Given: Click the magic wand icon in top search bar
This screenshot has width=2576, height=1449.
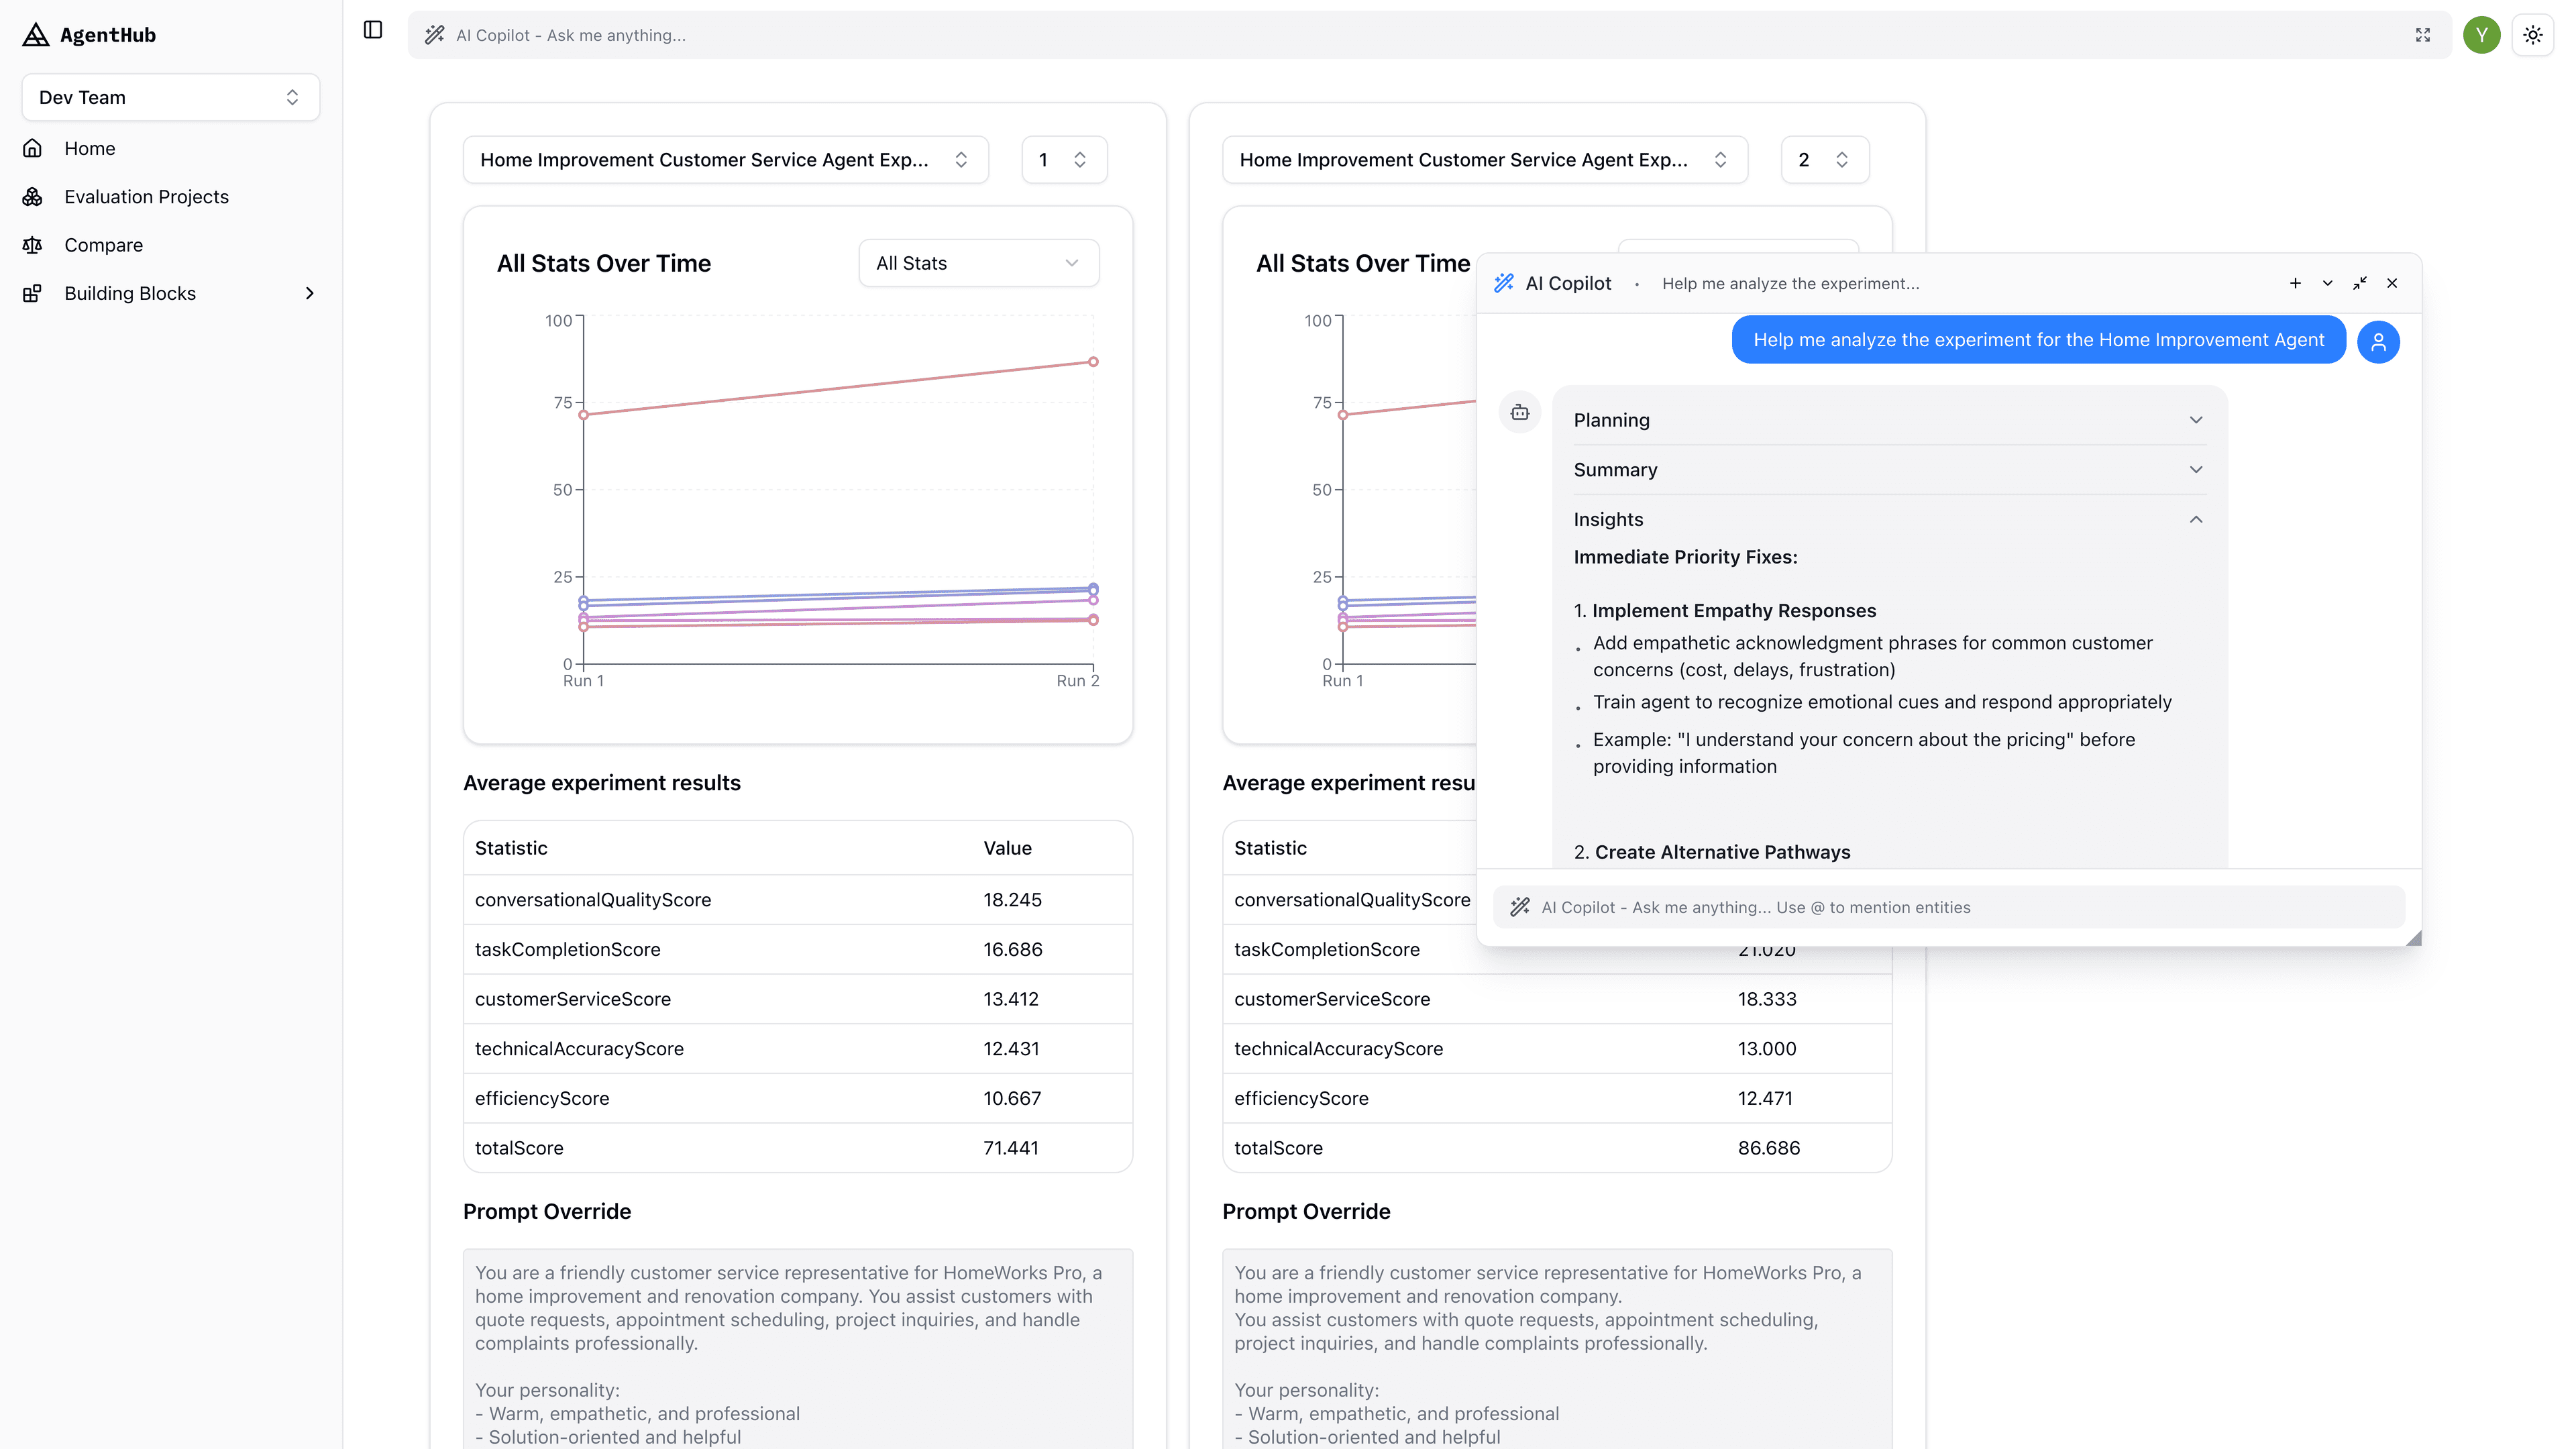Looking at the screenshot, I should tap(434, 35).
